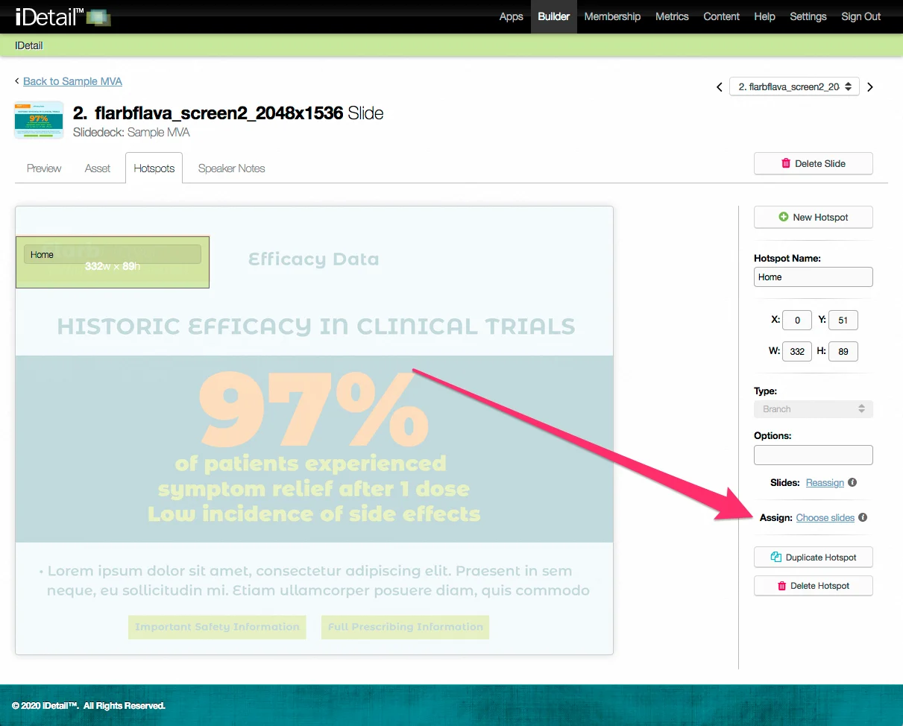Image resolution: width=903 pixels, height=726 pixels.
Task: Switch to the Asset tab
Action: [98, 168]
